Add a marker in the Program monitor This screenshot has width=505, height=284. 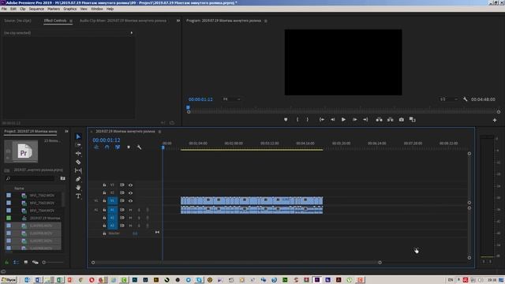(x=286, y=119)
